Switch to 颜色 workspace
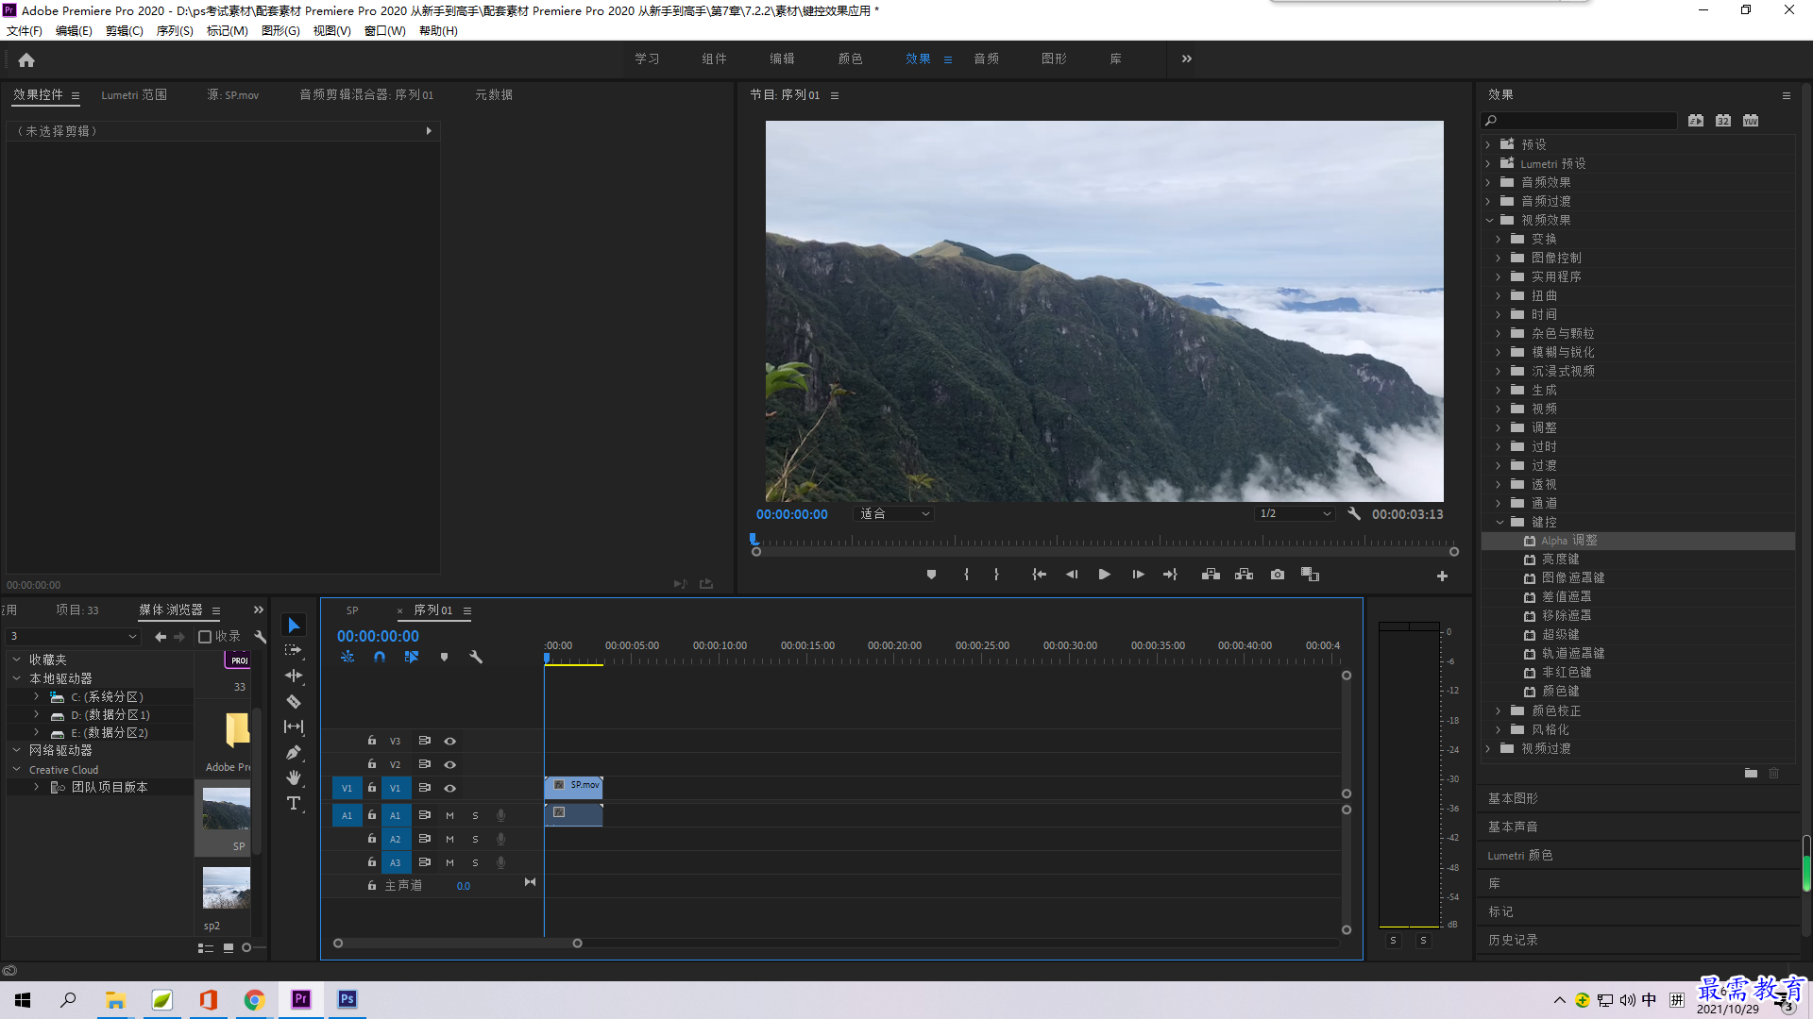The height and width of the screenshot is (1019, 1813). click(x=850, y=58)
